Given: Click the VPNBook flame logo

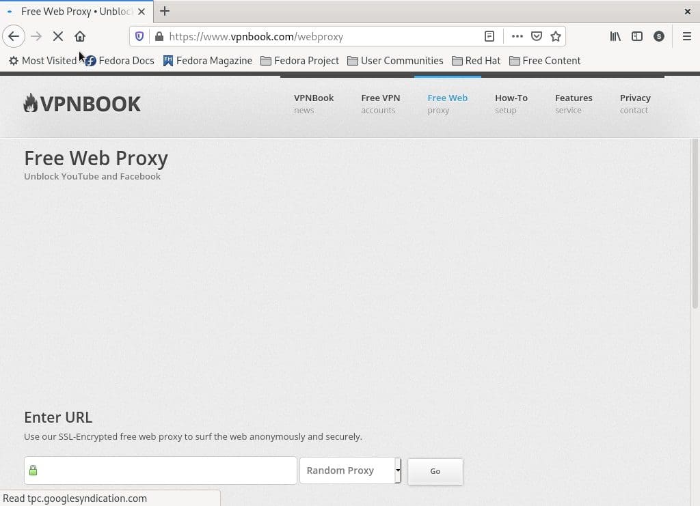Looking at the screenshot, I should 31,102.
